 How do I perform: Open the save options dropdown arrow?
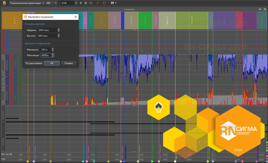116,3
